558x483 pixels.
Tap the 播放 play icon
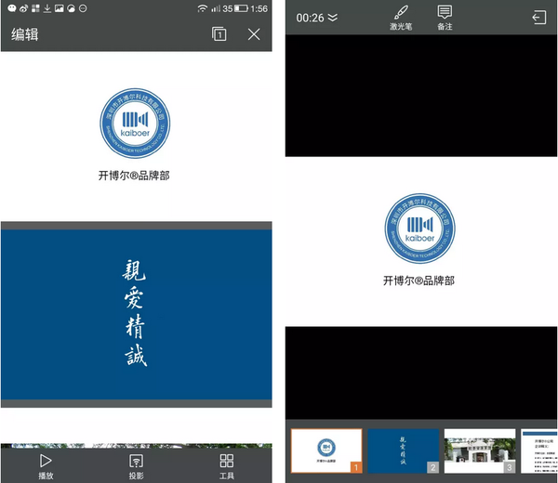coord(46,463)
